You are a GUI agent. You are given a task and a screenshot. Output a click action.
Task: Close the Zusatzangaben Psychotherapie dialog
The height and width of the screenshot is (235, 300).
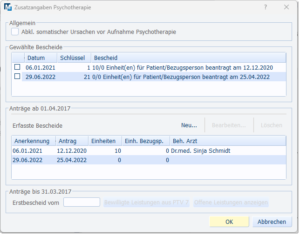coord(286,7)
